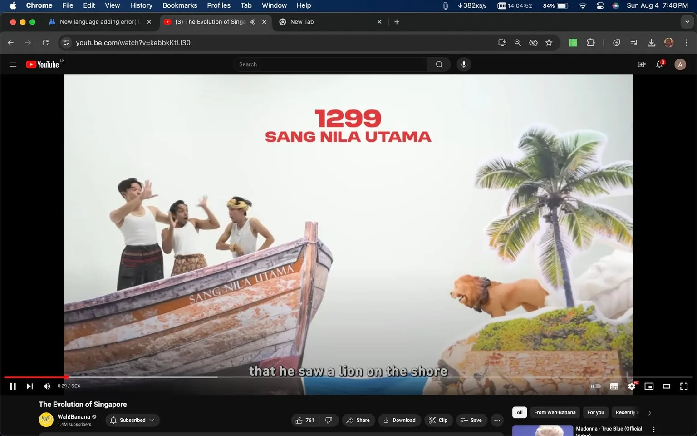Toggle Autoplay off in the player
Screen dimensions: 697x436
[595, 386]
